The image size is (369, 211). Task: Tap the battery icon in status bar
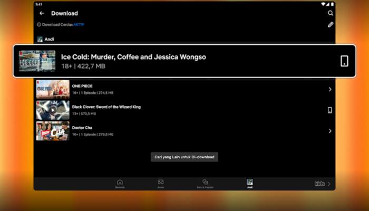[x=332, y=4]
